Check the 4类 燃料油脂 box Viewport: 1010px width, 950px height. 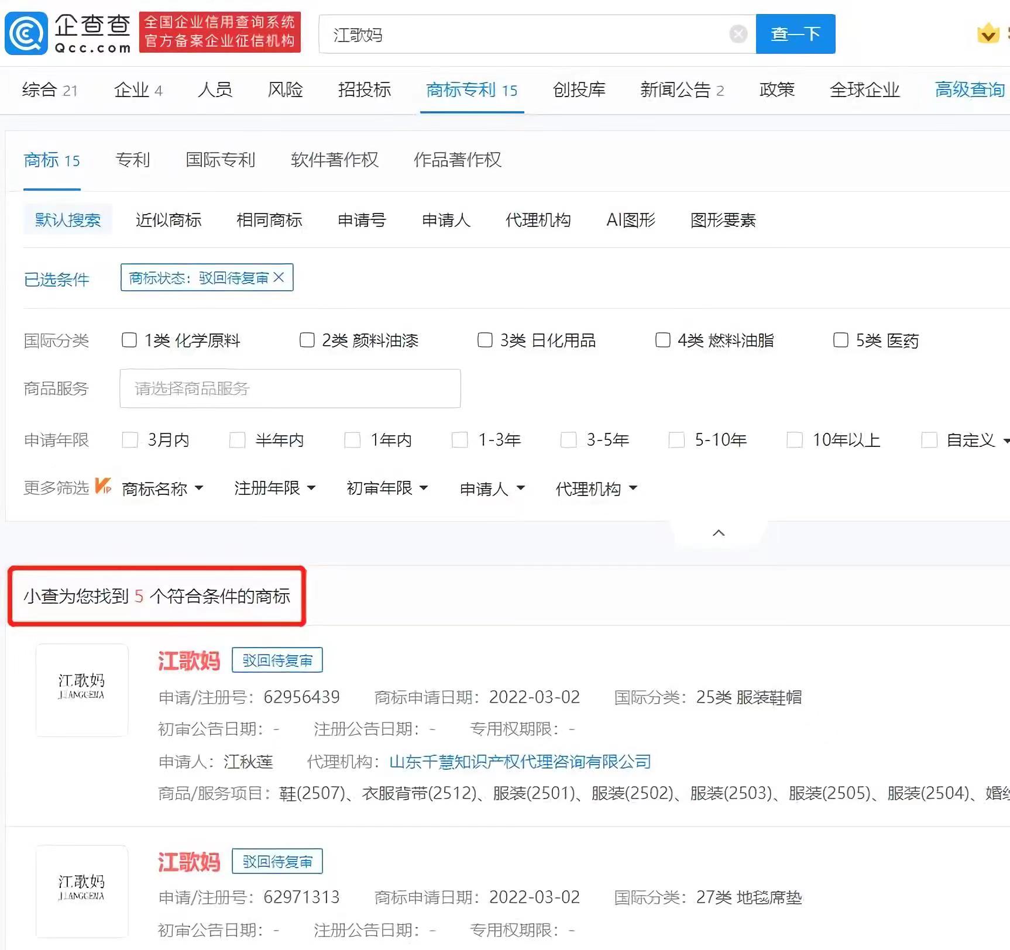(663, 340)
